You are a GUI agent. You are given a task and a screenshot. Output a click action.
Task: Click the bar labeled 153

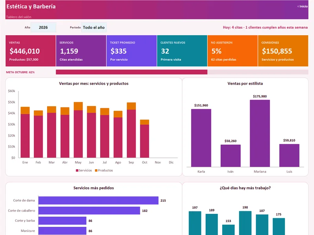(x=228, y=230)
